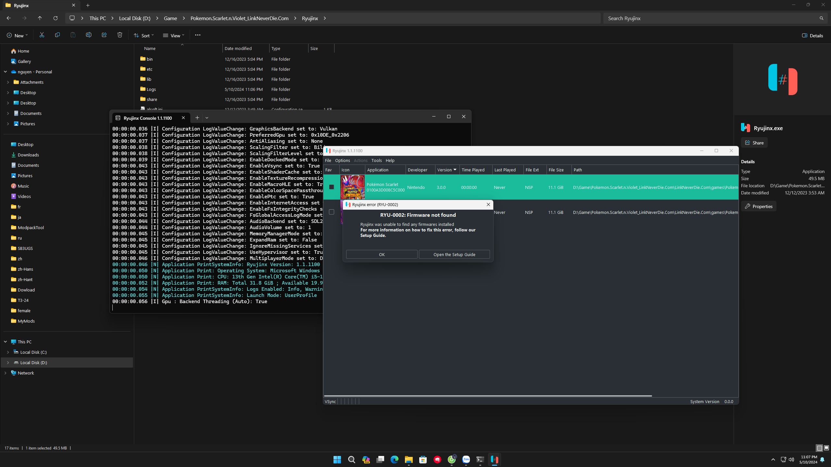The width and height of the screenshot is (831, 467).
Task: Open console tab dropdown arrow
Action: [x=207, y=118]
